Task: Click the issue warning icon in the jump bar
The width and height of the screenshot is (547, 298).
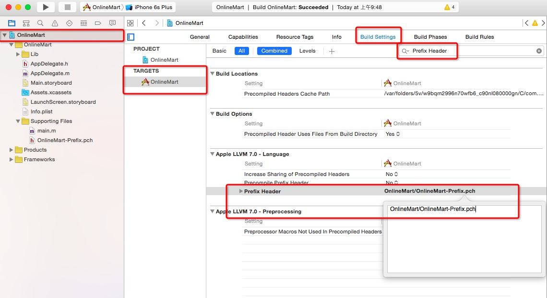Action: [535, 23]
